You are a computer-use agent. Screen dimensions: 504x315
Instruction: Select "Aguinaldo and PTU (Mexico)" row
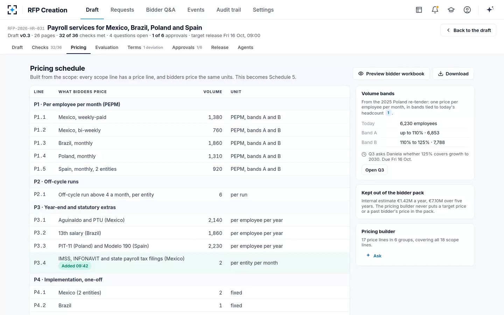click(190, 220)
